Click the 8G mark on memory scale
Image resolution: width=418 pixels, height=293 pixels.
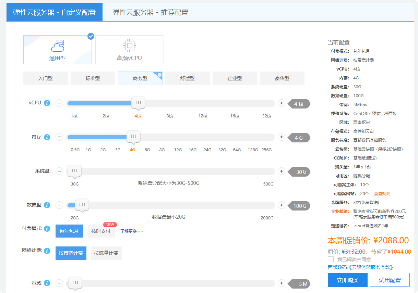162,150
